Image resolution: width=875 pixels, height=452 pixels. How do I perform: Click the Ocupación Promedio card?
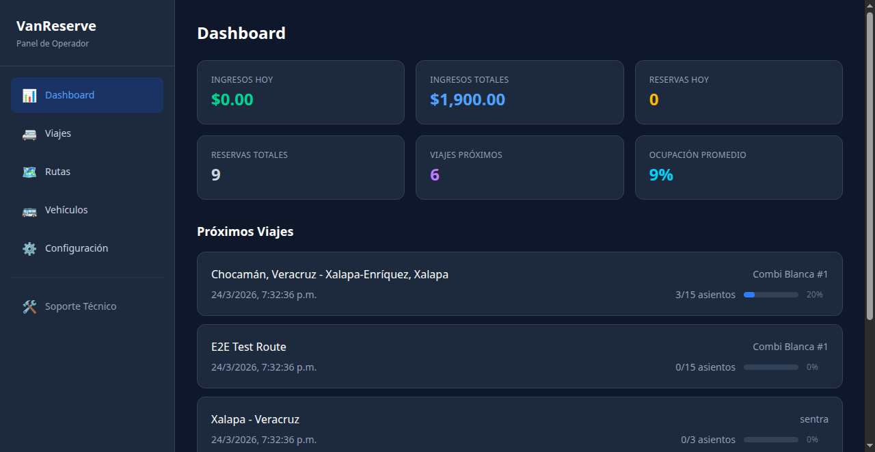(x=738, y=168)
